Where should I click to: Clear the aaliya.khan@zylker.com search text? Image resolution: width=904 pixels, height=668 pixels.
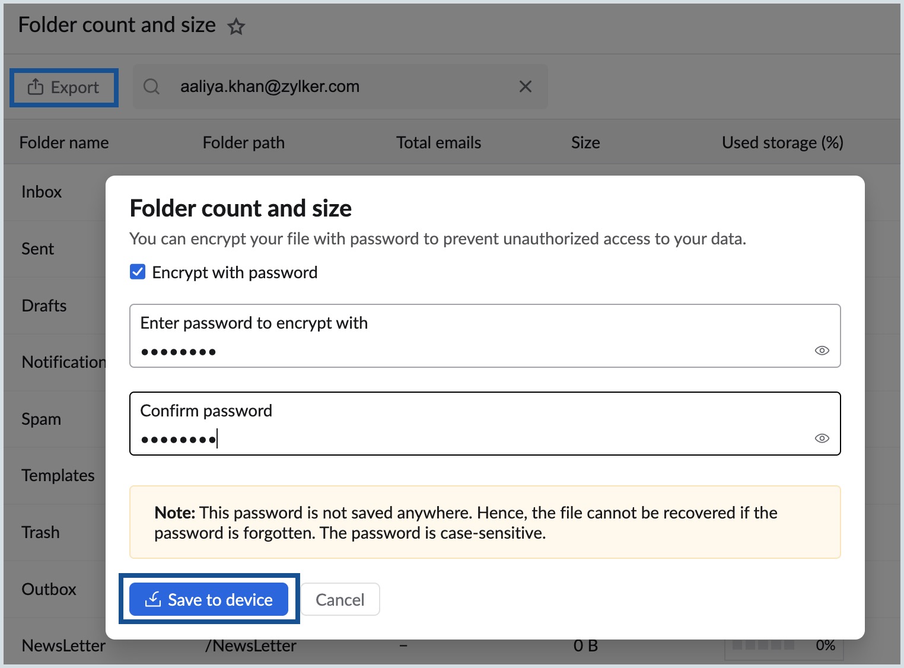click(x=525, y=87)
